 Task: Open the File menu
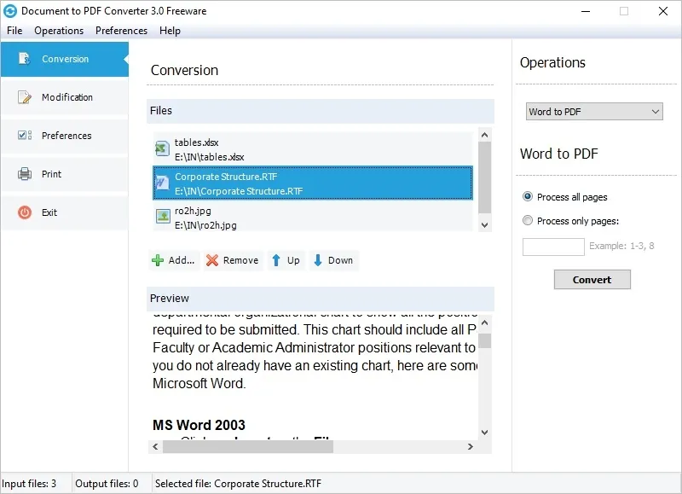coord(14,31)
